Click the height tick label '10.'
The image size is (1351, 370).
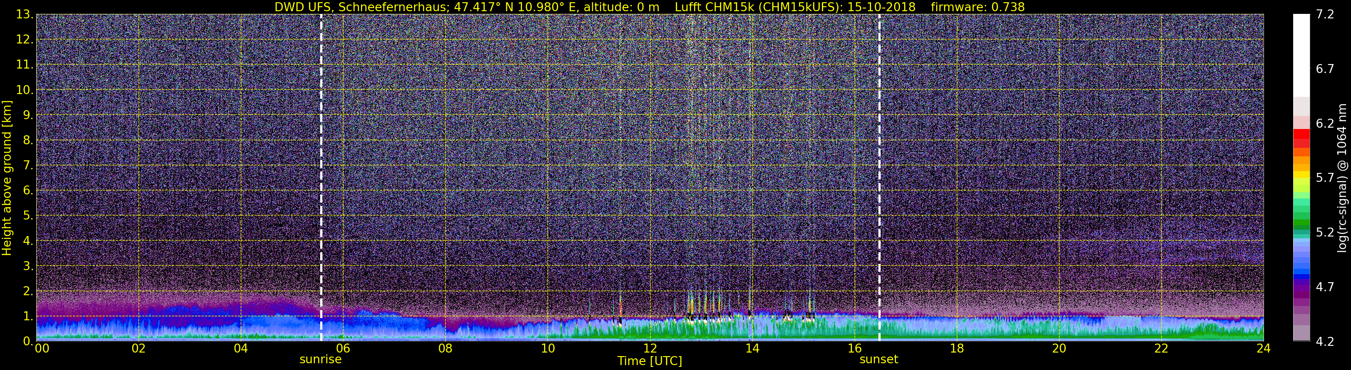[x=25, y=90]
